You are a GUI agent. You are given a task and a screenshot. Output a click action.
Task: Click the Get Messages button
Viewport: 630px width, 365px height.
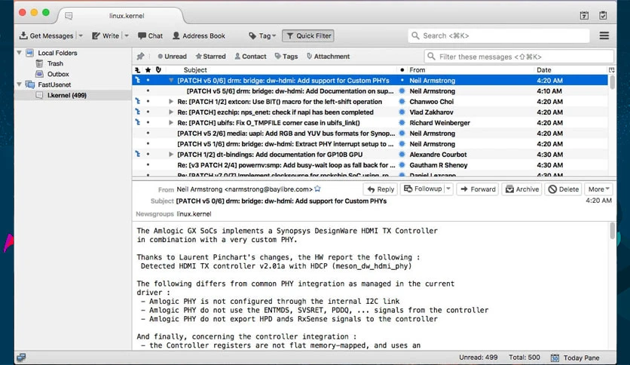point(47,35)
